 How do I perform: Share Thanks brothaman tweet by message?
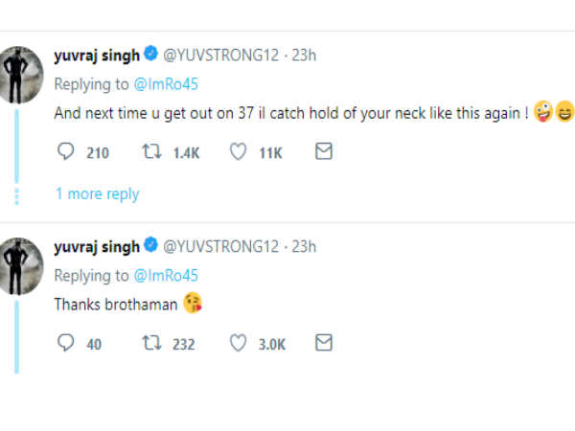click(x=324, y=343)
